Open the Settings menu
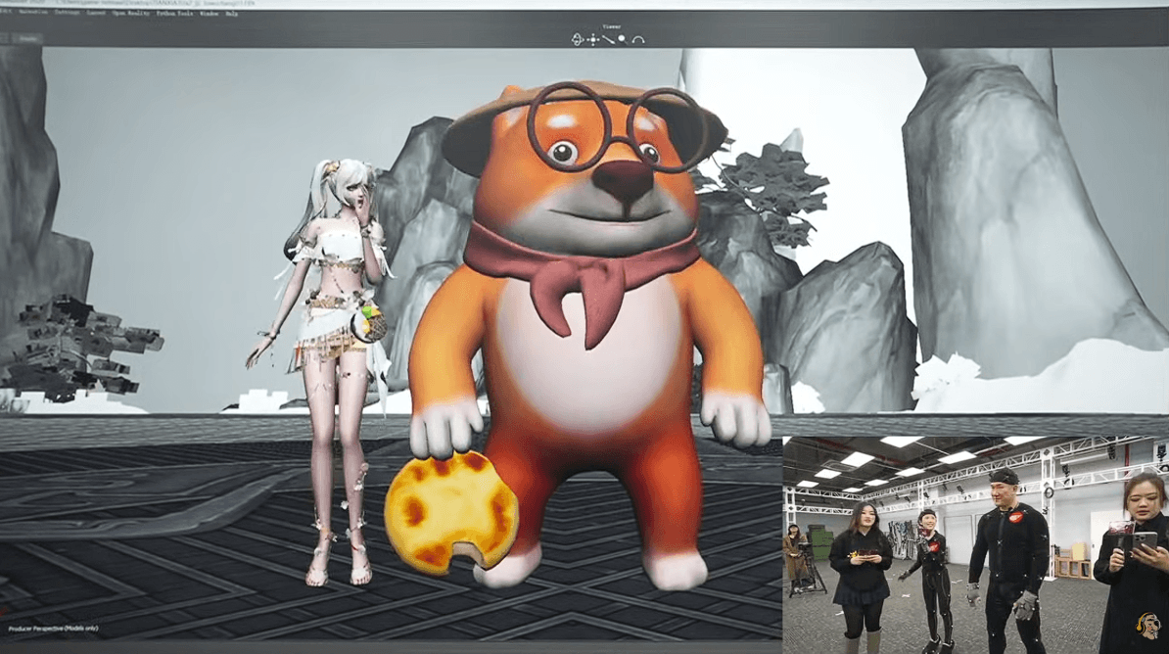Viewport: 1169px width, 654px height. pyautogui.click(x=69, y=13)
